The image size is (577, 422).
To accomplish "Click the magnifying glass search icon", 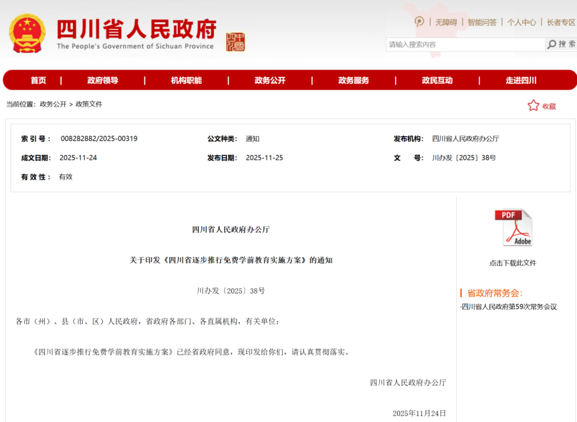I will click(x=552, y=44).
